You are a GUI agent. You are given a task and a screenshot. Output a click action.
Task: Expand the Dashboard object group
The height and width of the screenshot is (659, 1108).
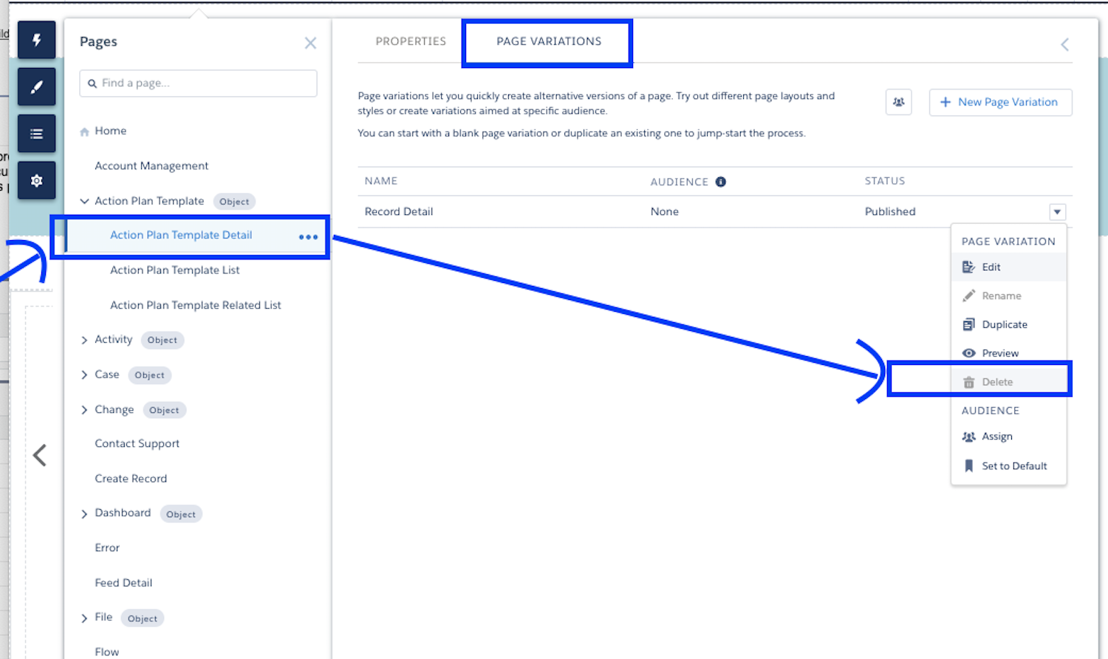(x=84, y=513)
